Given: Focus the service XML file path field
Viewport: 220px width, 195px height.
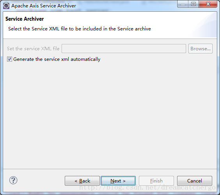Looking at the screenshot, I should point(124,48).
